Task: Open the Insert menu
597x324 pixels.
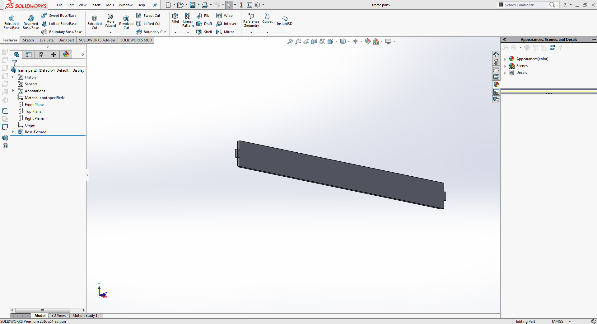Action: coord(96,5)
